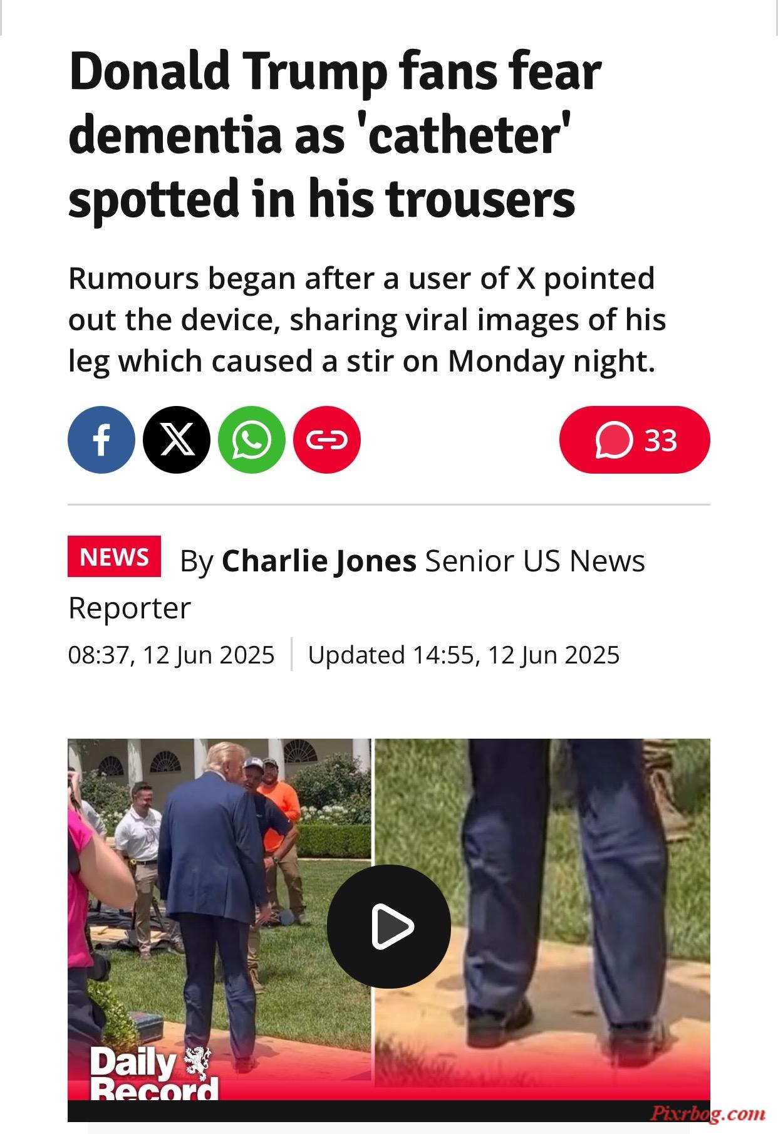Image resolution: width=778 pixels, height=1134 pixels.
Task: Click the speech bubble comment icon
Action: [614, 440]
